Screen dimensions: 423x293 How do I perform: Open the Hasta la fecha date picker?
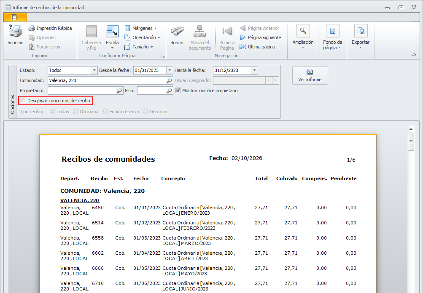coord(254,70)
